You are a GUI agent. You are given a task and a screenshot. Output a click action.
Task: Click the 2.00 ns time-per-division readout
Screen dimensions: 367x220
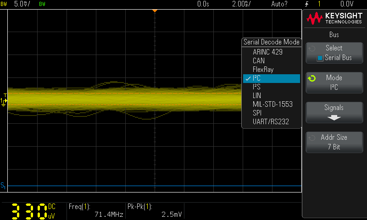(x=241, y=4)
